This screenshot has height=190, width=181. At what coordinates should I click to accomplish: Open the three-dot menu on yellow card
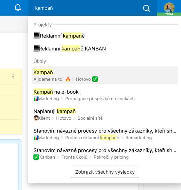coord(13,76)
